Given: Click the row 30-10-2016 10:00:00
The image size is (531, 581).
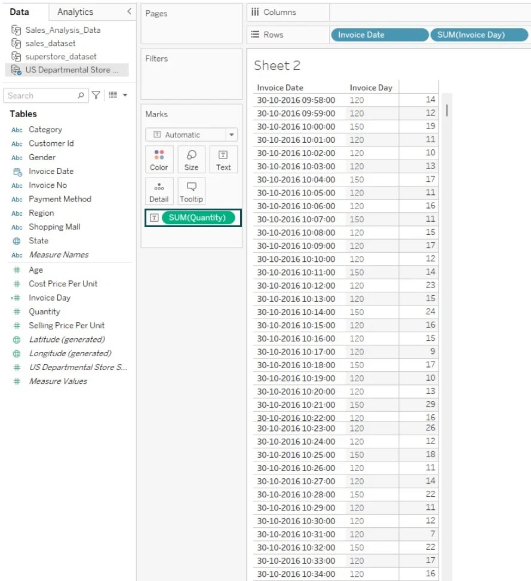Looking at the screenshot, I should [345, 127].
